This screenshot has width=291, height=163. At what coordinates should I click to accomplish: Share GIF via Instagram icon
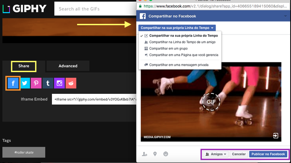coord(59,83)
